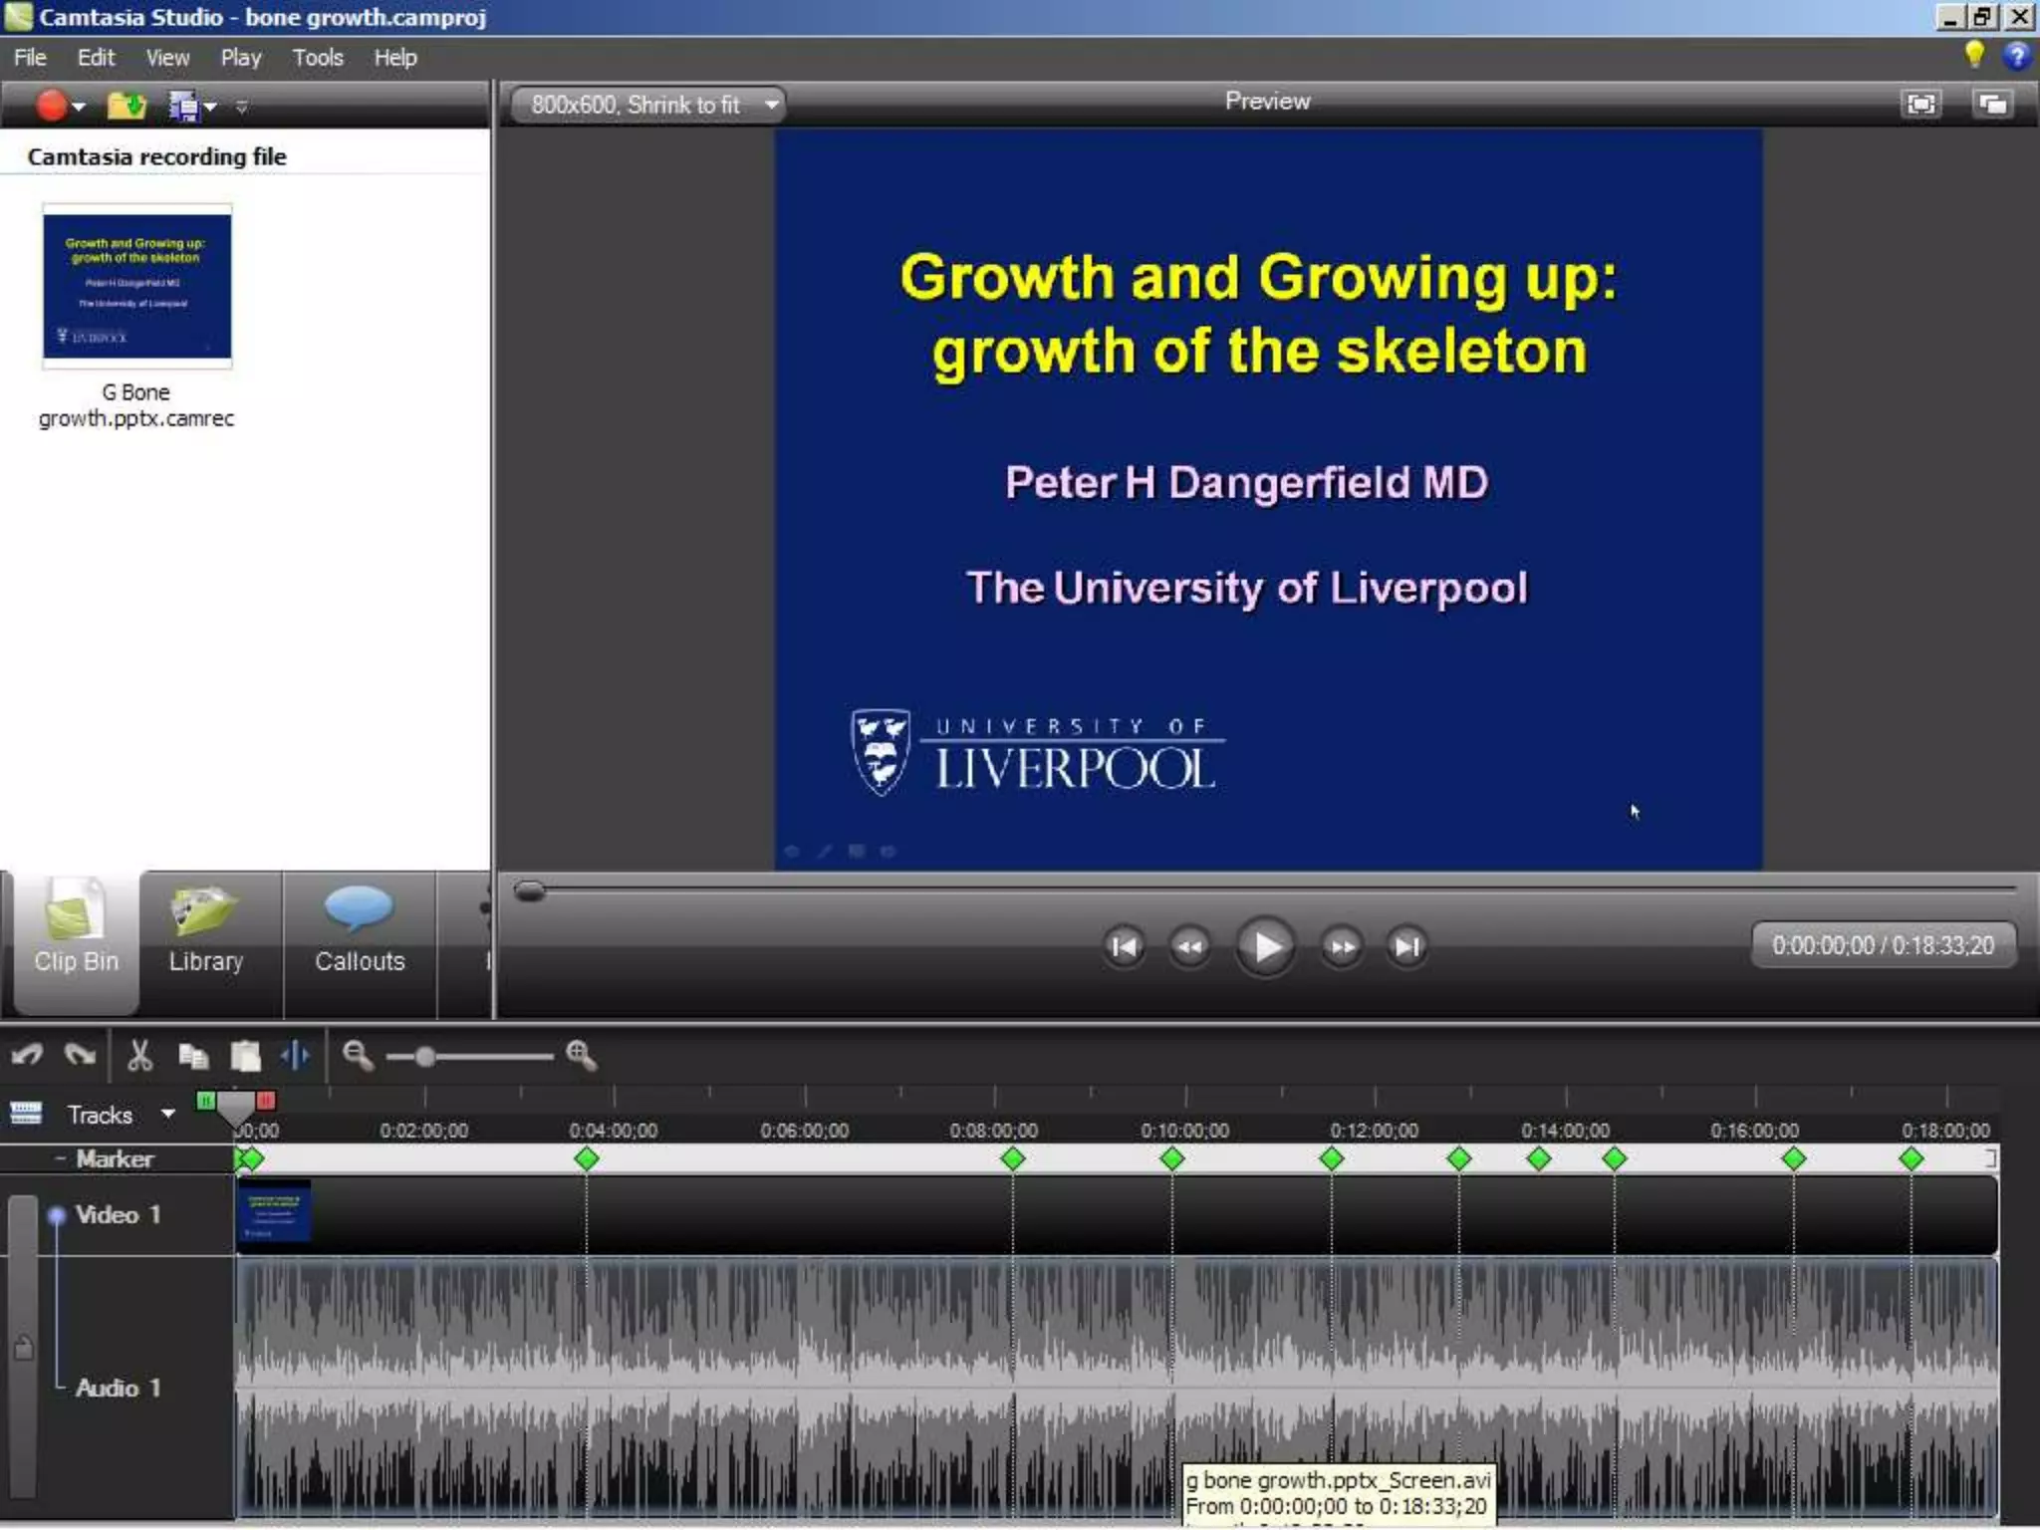
Task: Toggle the audio track lock icon
Action: point(23,1349)
